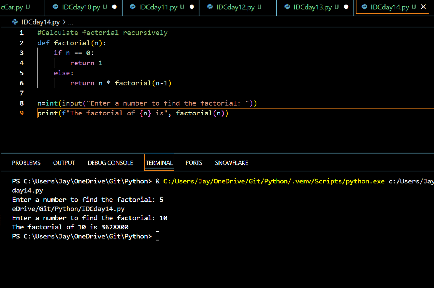
Task: Open the PORTS panel tab
Action: (x=194, y=163)
